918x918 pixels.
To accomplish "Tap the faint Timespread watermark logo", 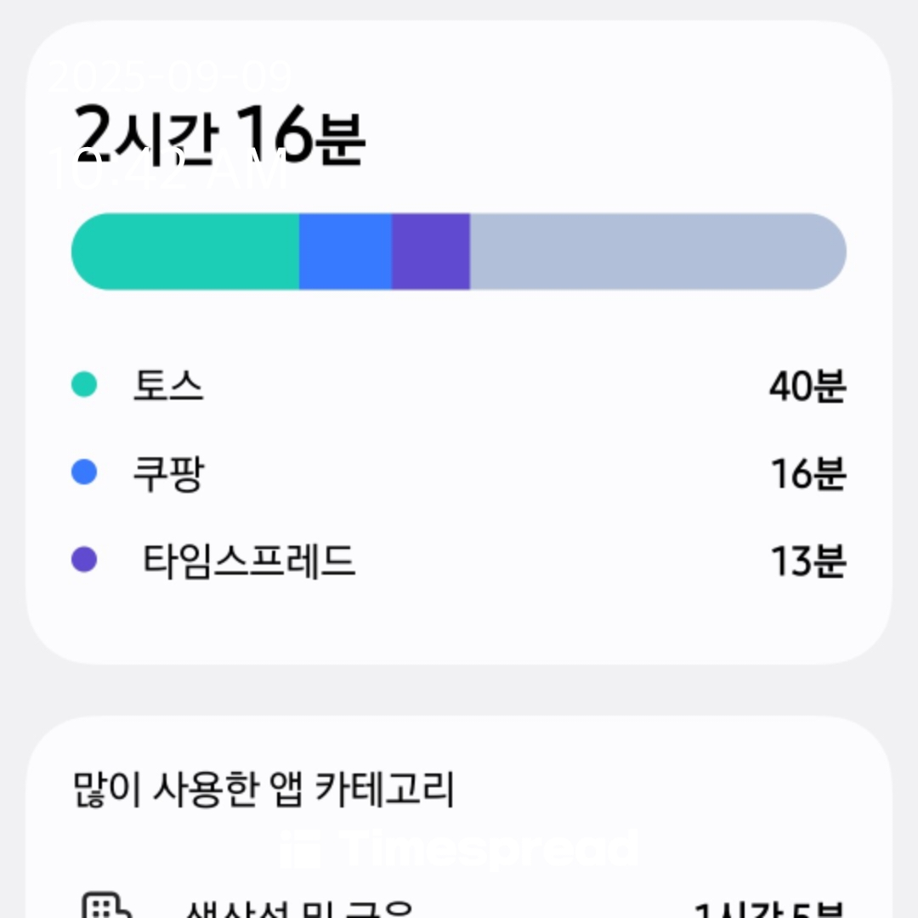I will [458, 849].
